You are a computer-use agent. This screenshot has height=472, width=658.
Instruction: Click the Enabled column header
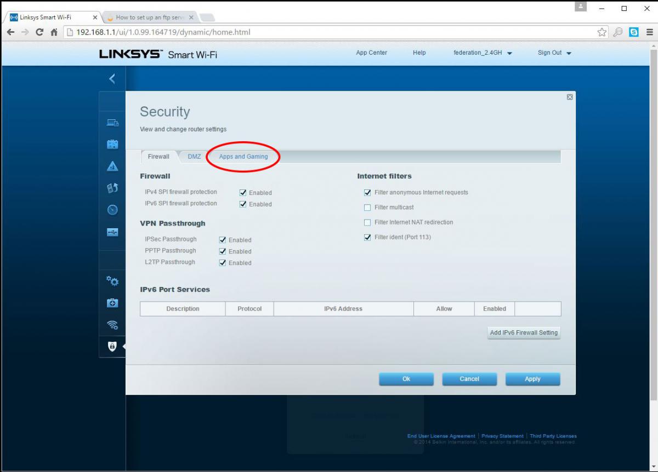(x=495, y=309)
